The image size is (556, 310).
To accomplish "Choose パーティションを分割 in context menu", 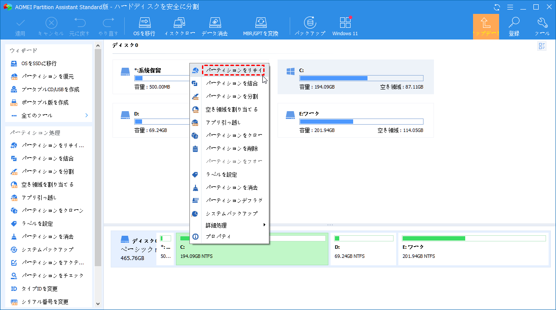I will point(229,96).
